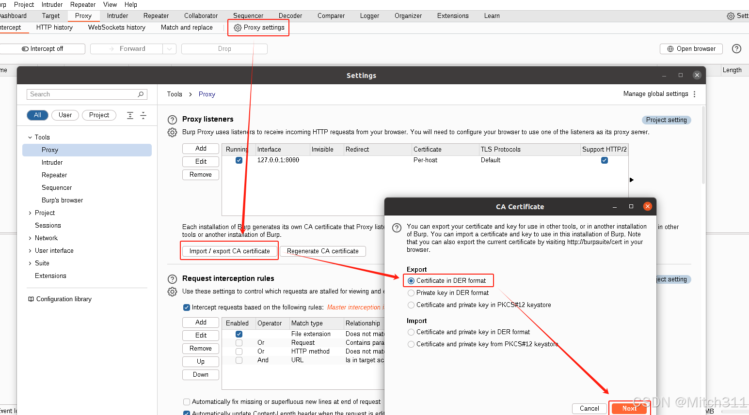Toggle the Running checkbox for 127.0.0.1:8080

239,160
